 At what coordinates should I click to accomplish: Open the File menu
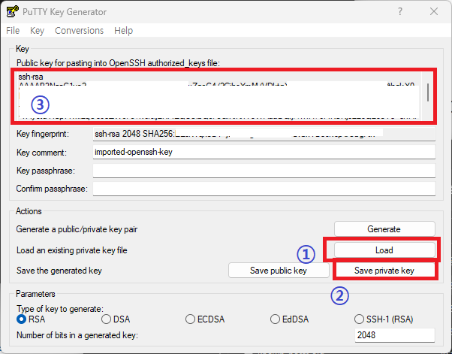tap(13, 31)
